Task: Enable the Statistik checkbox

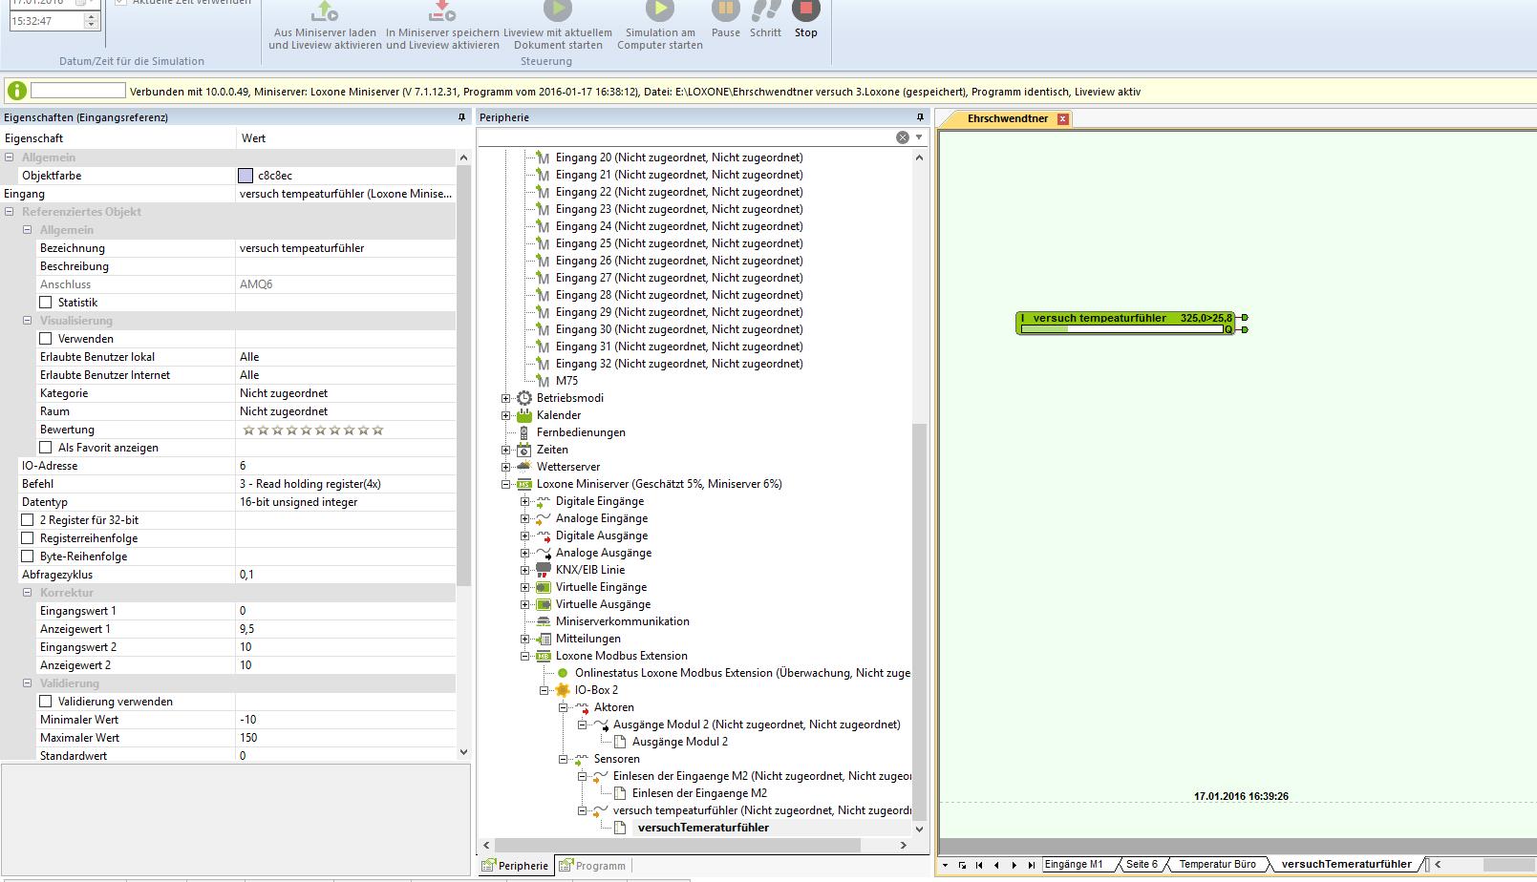Action: pyautogui.click(x=46, y=303)
